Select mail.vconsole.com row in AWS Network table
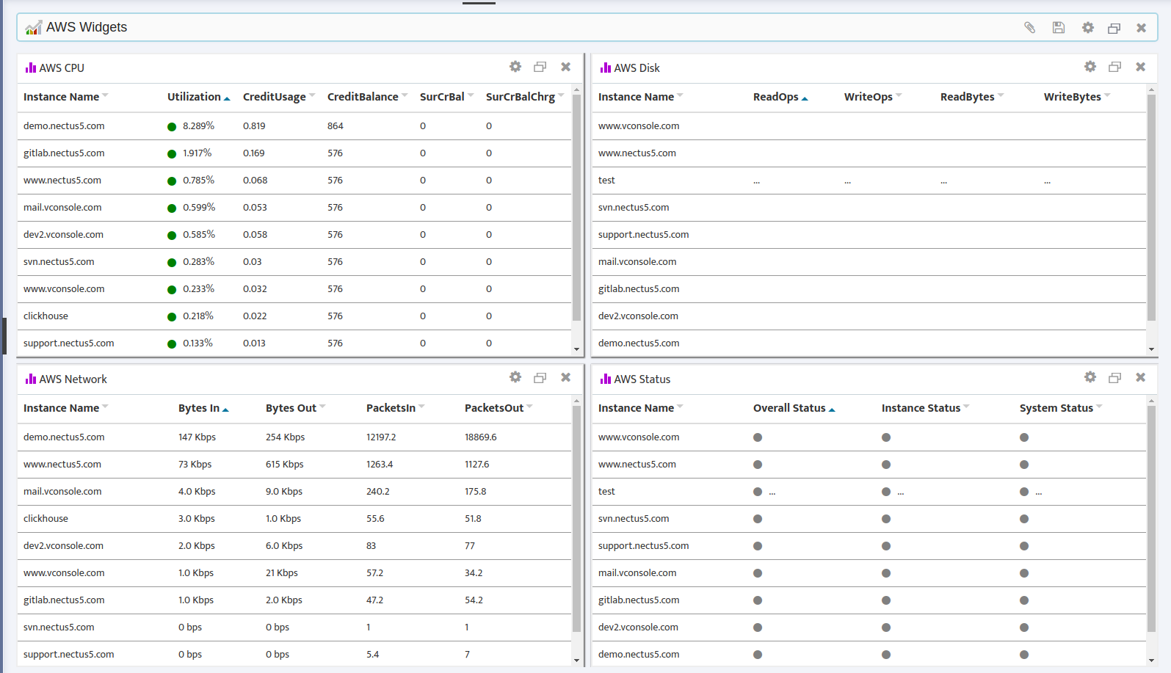1171x673 pixels. pyautogui.click(x=294, y=492)
